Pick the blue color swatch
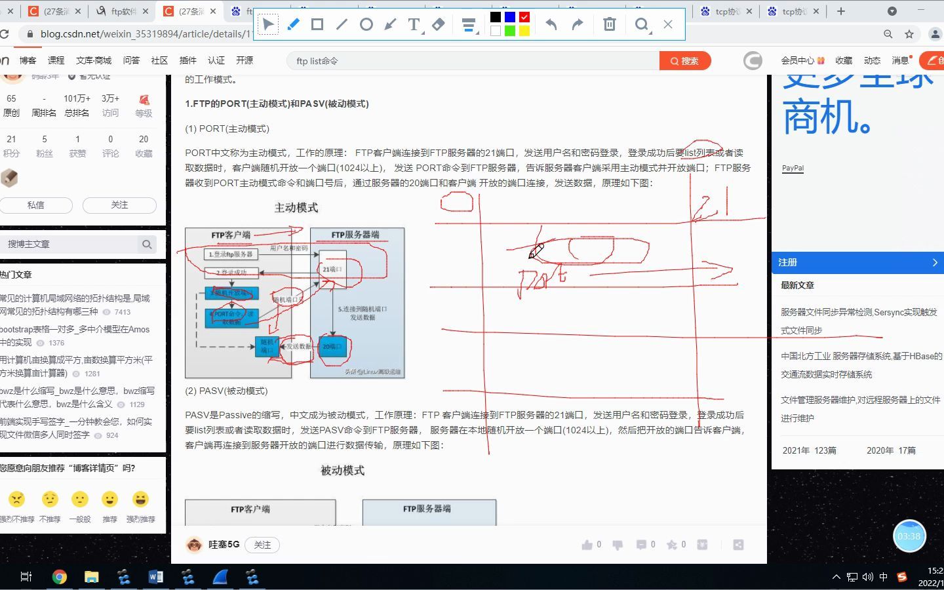 pos(510,17)
